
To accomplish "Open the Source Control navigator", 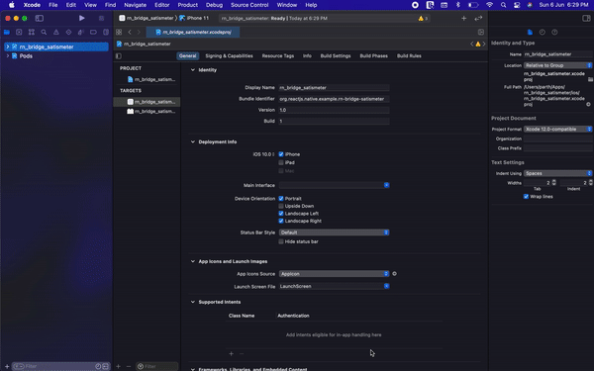I will click(19, 33).
